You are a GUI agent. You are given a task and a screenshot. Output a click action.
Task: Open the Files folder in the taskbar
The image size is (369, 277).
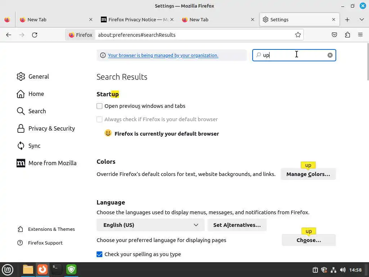[x=28, y=269]
